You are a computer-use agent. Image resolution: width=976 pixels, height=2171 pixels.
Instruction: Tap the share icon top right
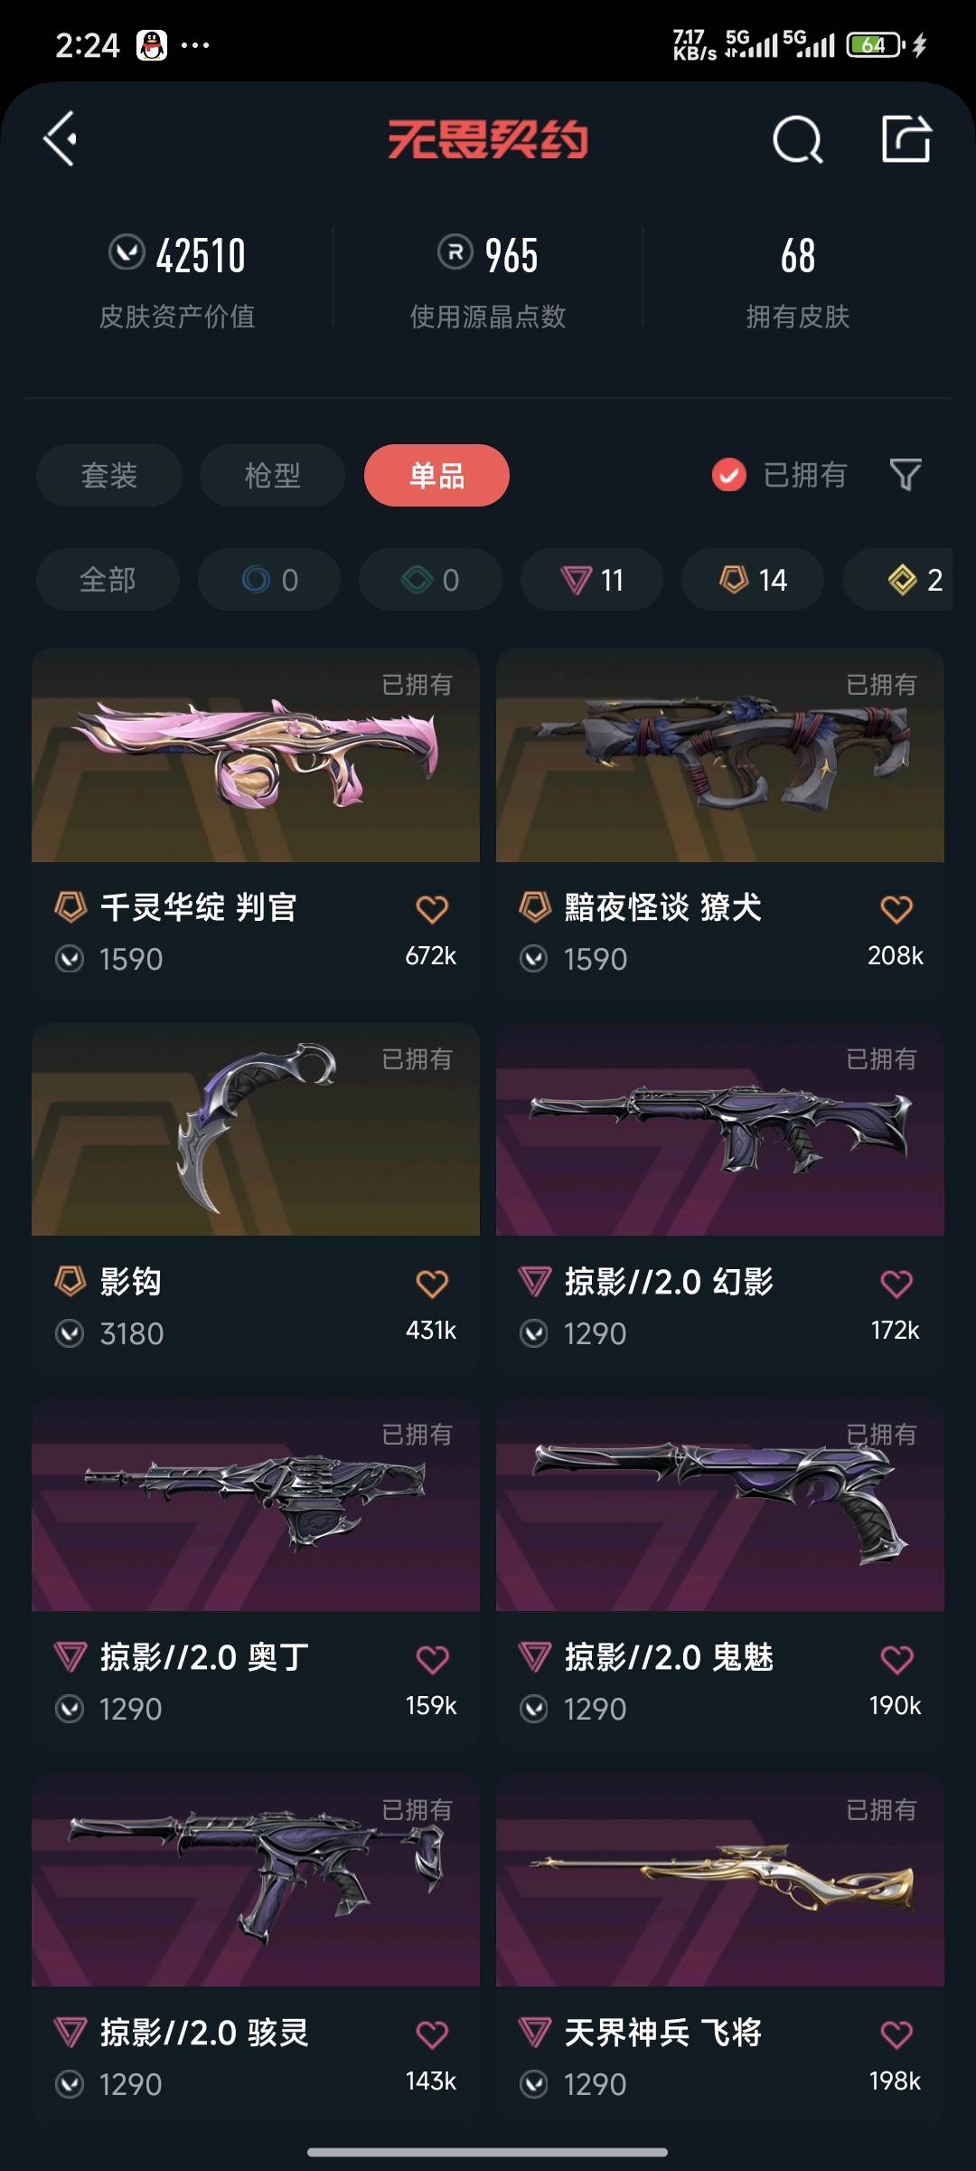(906, 138)
